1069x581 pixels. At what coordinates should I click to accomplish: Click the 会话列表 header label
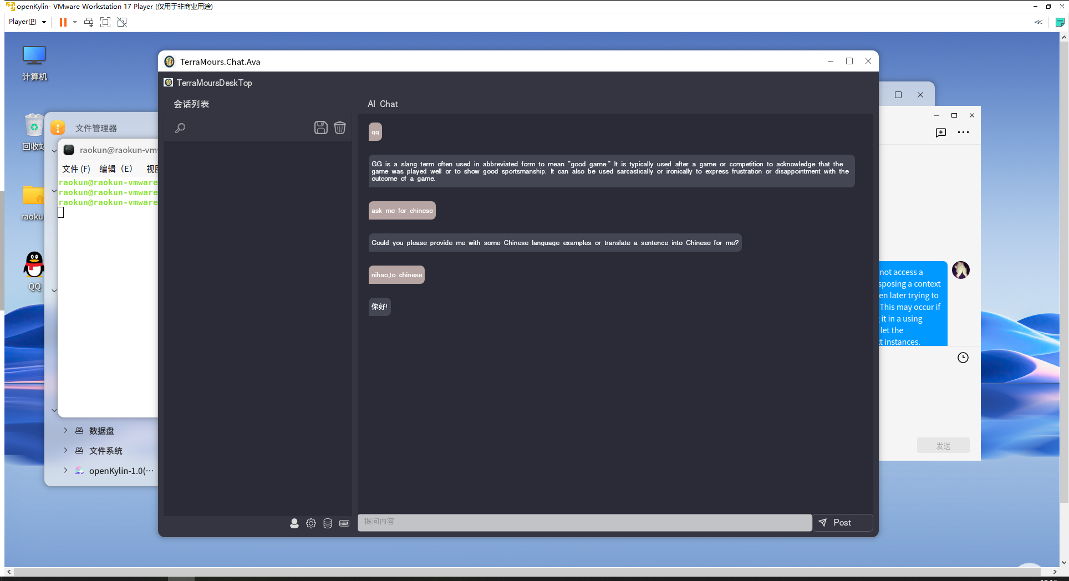point(191,104)
